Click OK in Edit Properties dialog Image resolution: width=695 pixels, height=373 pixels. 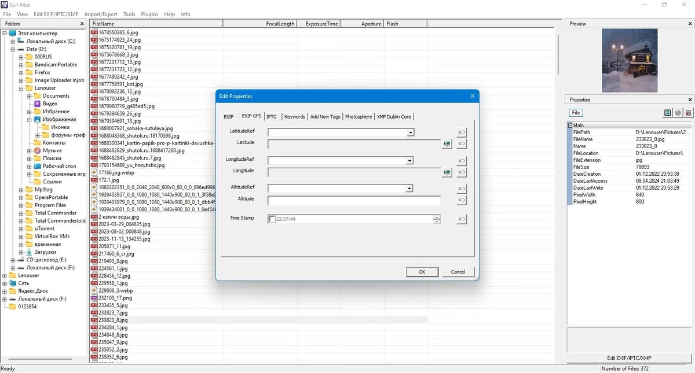coord(422,272)
